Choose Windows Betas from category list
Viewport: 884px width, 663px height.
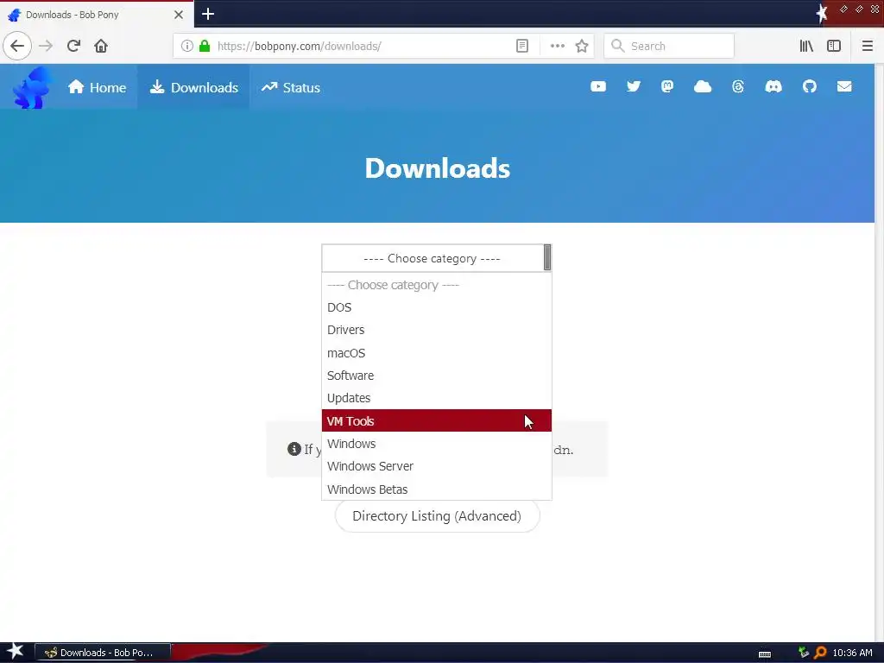pyautogui.click(x=436, y=489)
